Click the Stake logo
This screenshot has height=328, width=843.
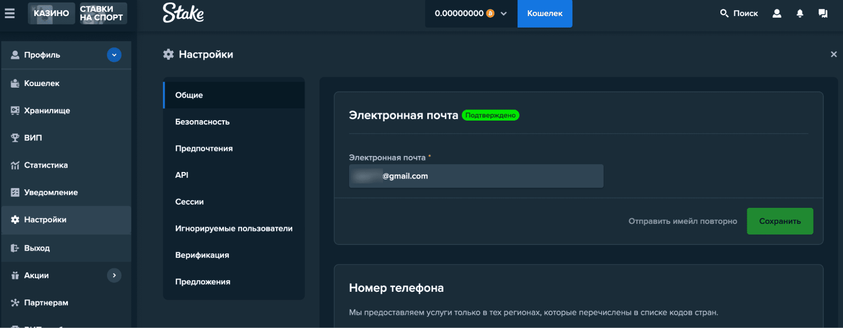pyautogui.click(x=183, y=13)
